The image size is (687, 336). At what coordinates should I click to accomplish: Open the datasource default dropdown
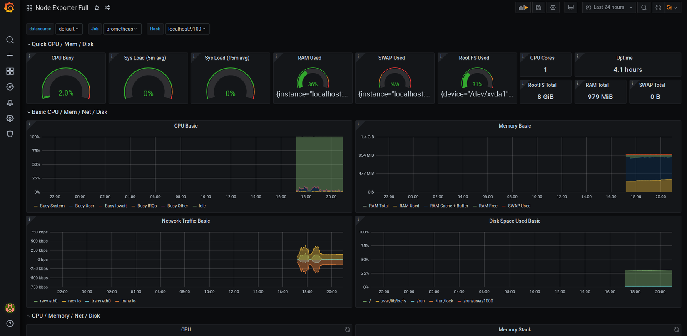click(x=69, y=29)
